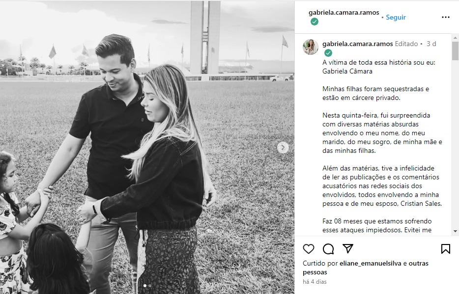Viewport: 459px width, 294px height.
Task: Open comments with the speech bubble icon
Action: click(328, 249)
